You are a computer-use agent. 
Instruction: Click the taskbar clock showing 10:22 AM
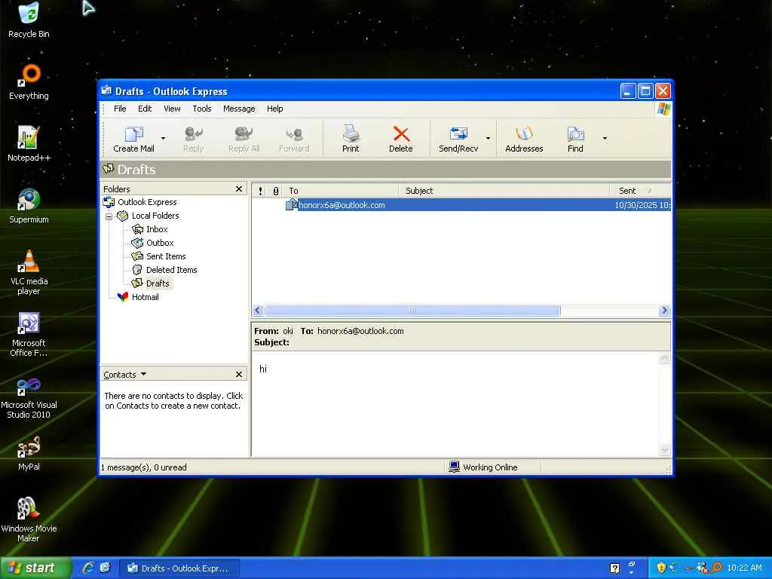point(744,568)
